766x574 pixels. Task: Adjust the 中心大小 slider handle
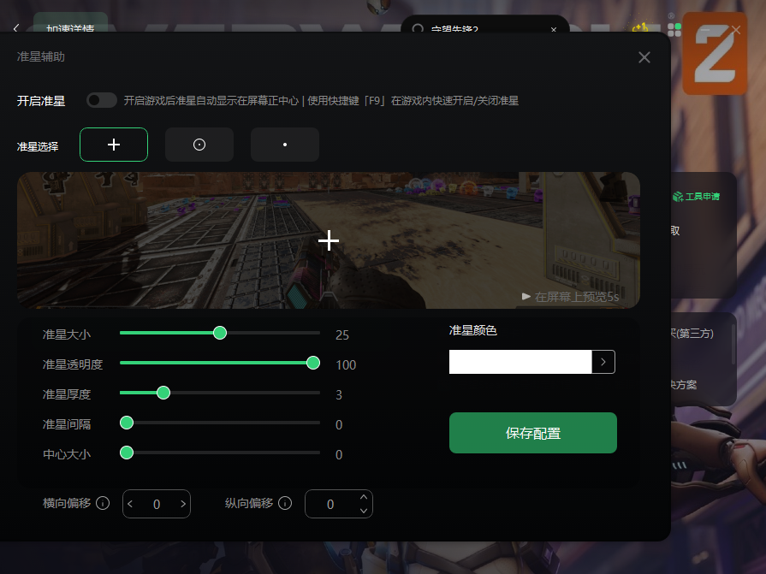127,453
